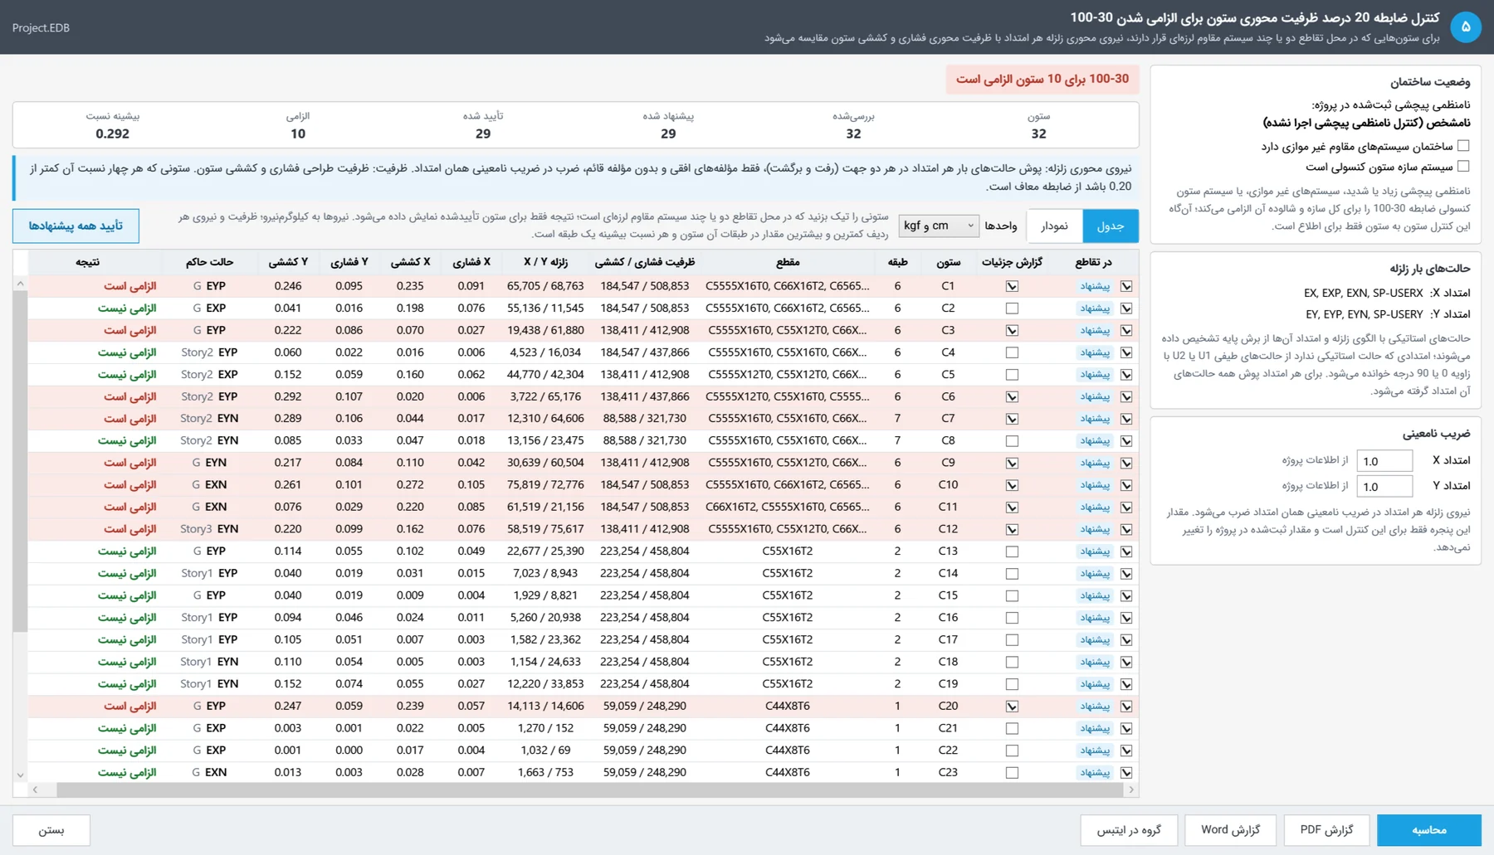Tick the 'سیستم سازه ستون کنسولی است' checkbox
This screenshot has height=855, width=1494.
[1463, 166]
